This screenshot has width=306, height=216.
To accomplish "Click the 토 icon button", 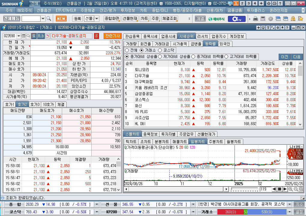I will point(34,36).
